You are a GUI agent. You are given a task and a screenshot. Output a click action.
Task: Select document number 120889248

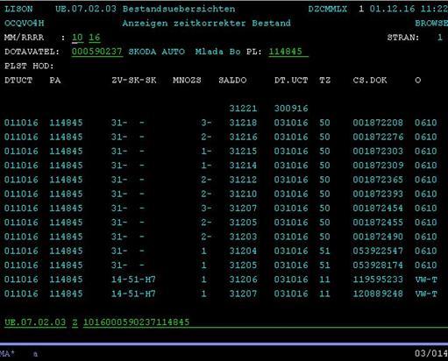pos(378,294)
